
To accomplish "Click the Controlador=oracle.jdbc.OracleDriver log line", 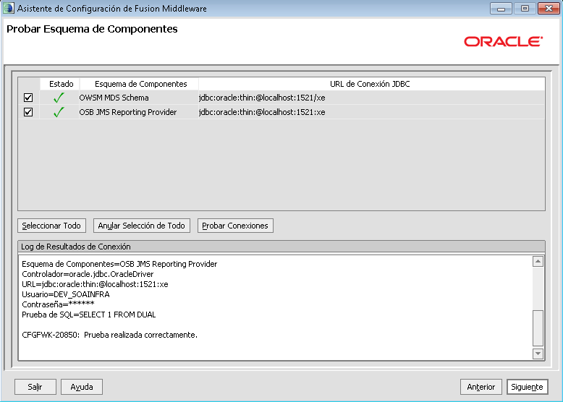I will 88,274.
